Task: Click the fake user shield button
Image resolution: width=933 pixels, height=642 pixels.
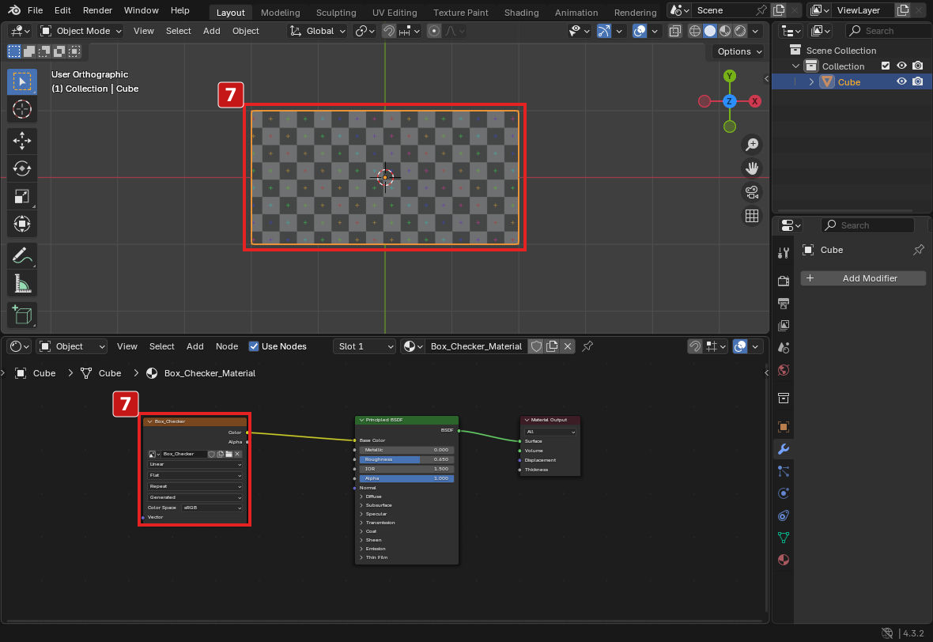Action: point(536,346)
